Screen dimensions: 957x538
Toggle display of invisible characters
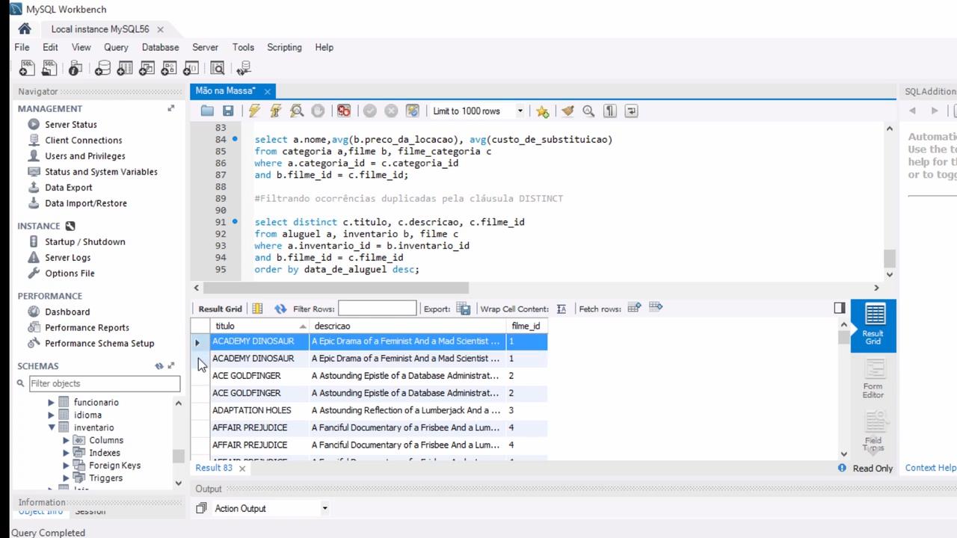click(610, 111)
